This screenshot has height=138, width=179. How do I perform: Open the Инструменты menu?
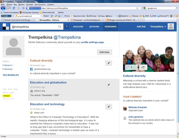[x=40, y=5]
